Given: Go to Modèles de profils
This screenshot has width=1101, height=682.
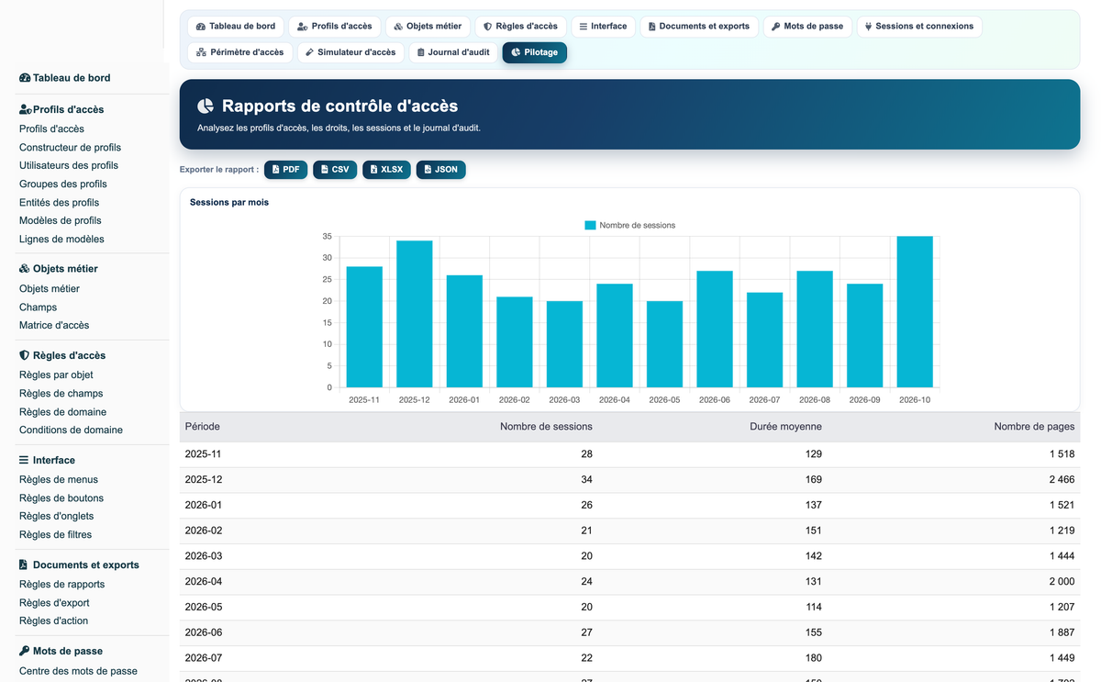Looking at the screenshot, I should click(61, 220).
